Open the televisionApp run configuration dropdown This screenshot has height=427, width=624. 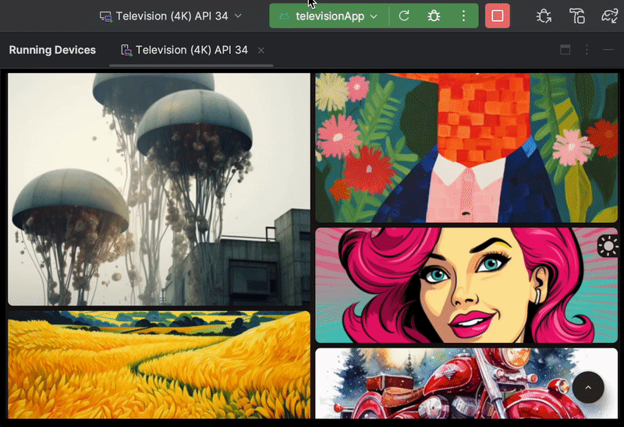click(x=329, y=16)
